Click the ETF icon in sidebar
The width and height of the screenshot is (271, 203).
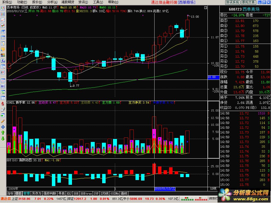tap(3, 72)
